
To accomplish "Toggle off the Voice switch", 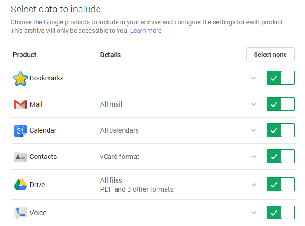I will 280,212.
